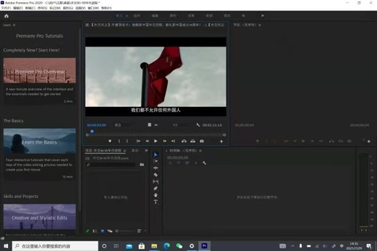Open the Timeline panel menu
This screenshot has height=251, width=377.
pos(200,151)
